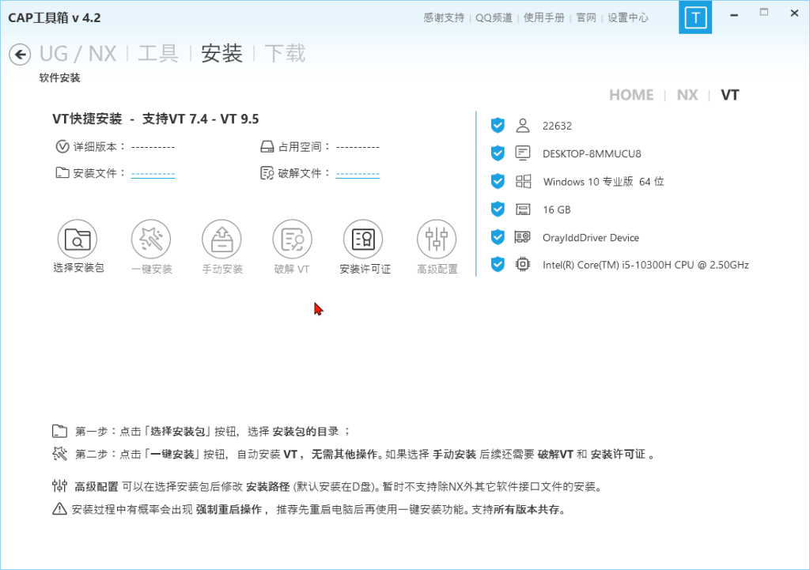Click shield check beside DESKTOP-8MMUCU8
This screenshot has height=570, width=810.
point(498,153)
